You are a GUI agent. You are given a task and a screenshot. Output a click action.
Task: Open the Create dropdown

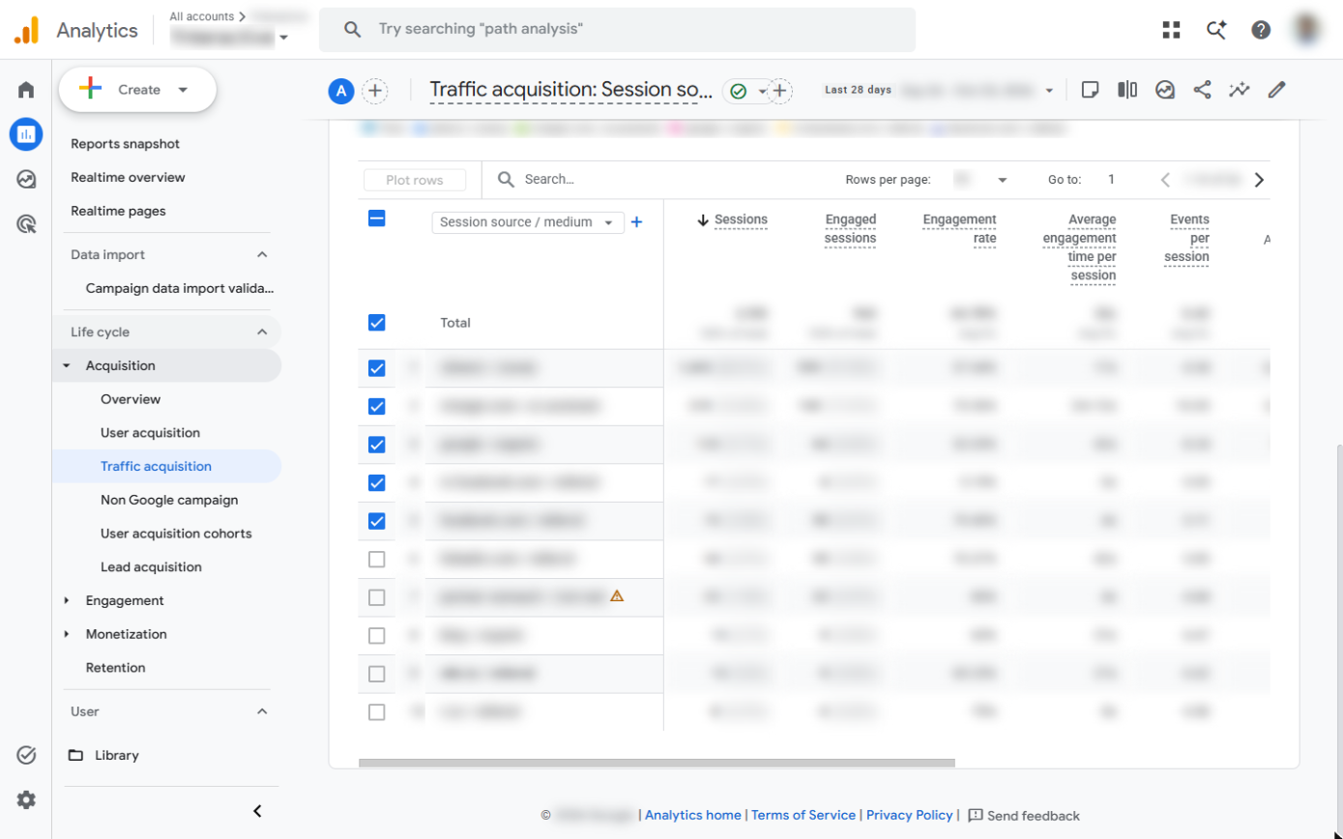[x=137, y=90]
